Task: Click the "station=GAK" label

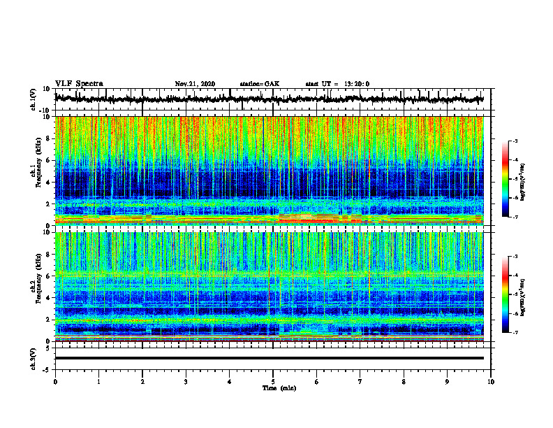Action: [x=260, y=84]
